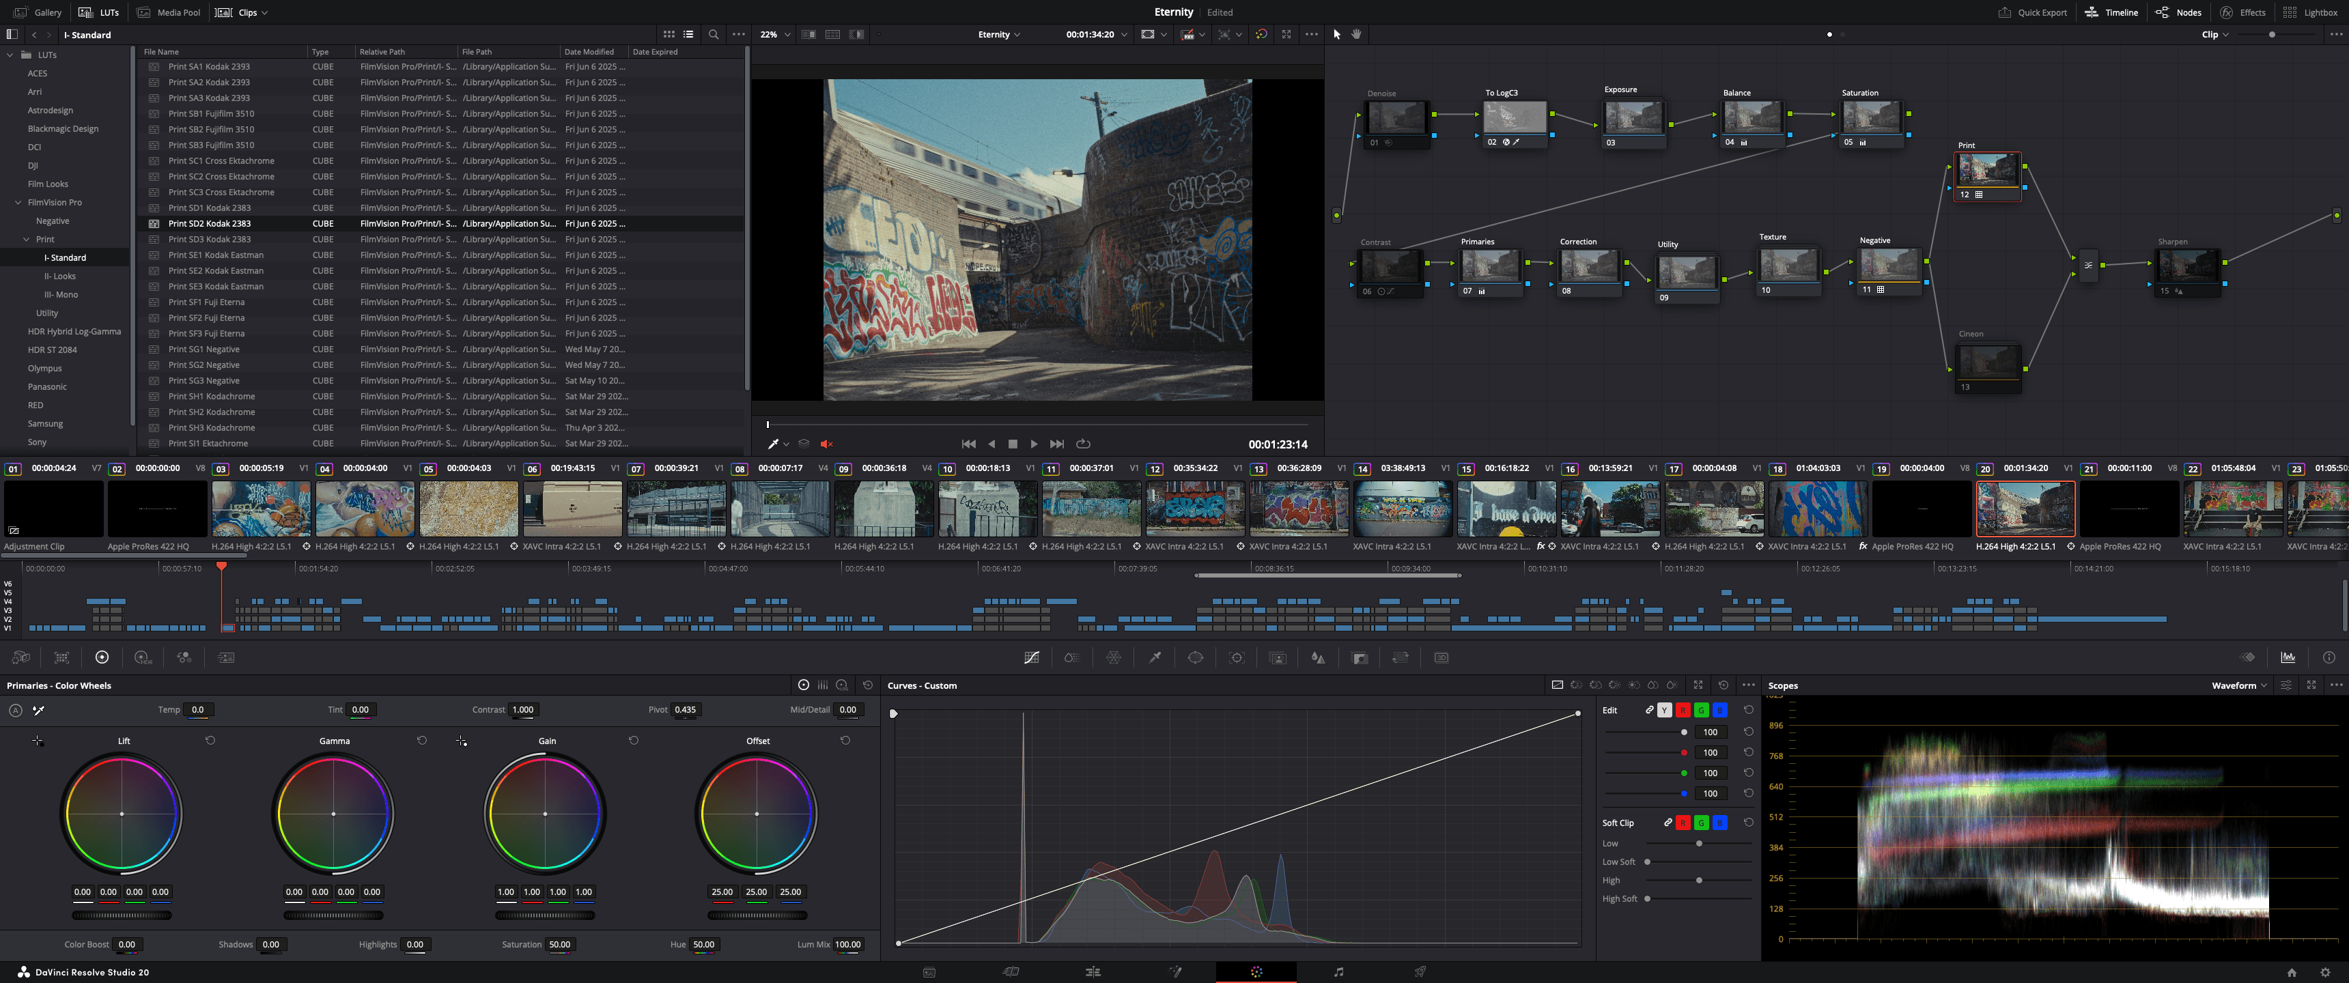Open the RGB Mixer palette
The image size is (2349, 983).
(x=184, y=657)
